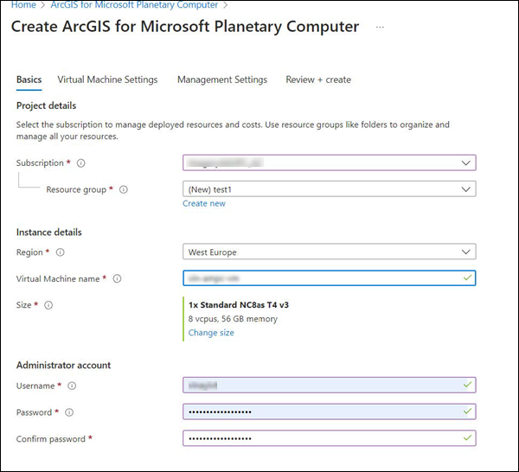Go to Home breadcrumb link
The height and width of the screenshot is (472, 519).
pos(23,5)
